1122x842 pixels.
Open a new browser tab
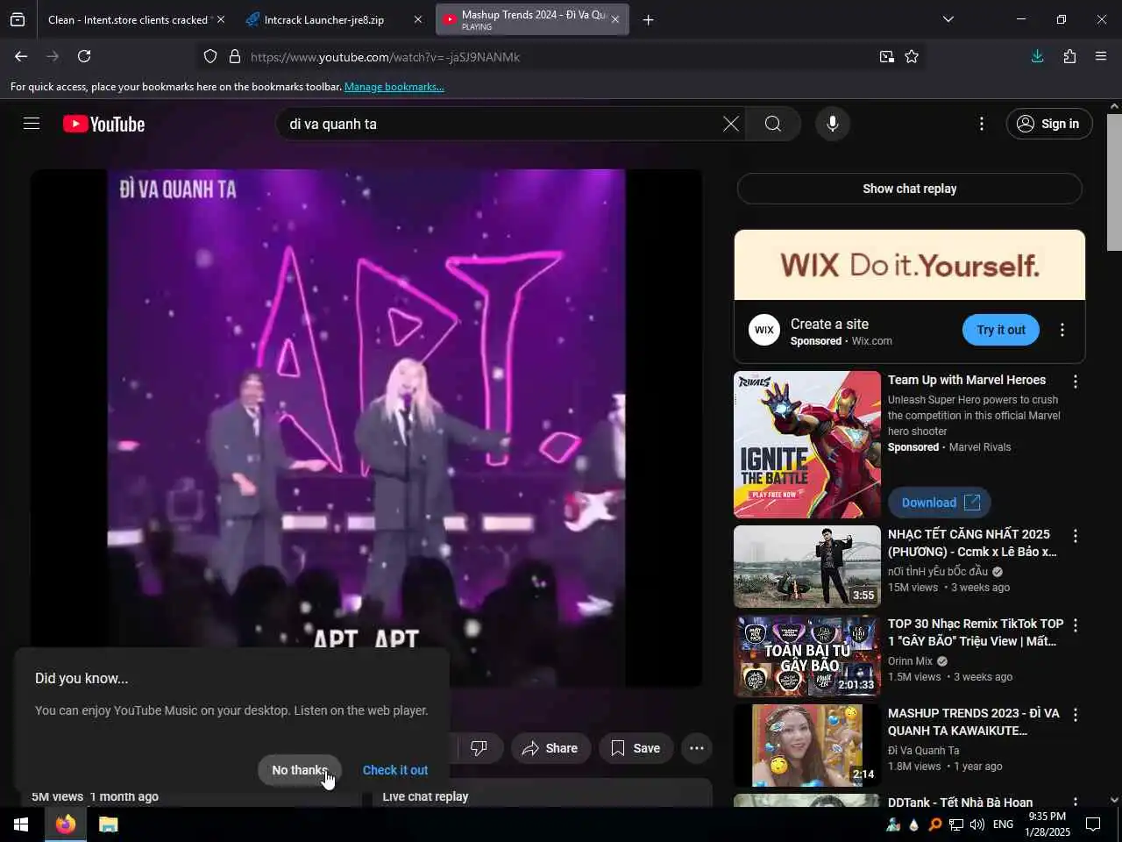(x=649, y=19)
